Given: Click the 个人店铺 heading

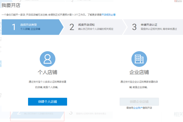Looking at the screenshot, I should [47, 73].
